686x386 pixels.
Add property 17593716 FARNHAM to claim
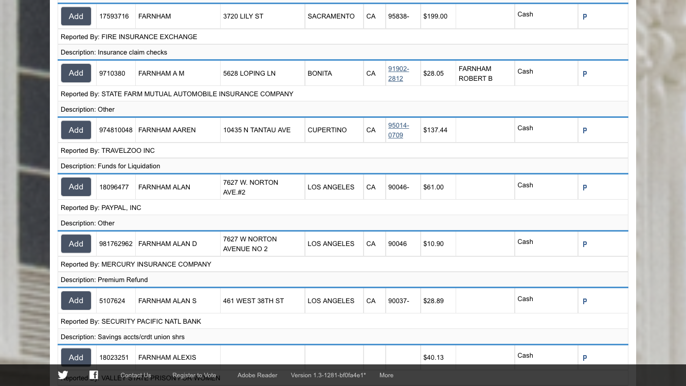click(76, 16)
